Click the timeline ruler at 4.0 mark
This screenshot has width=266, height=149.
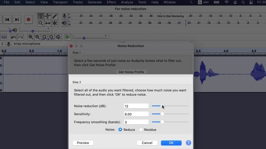(226, 51)
